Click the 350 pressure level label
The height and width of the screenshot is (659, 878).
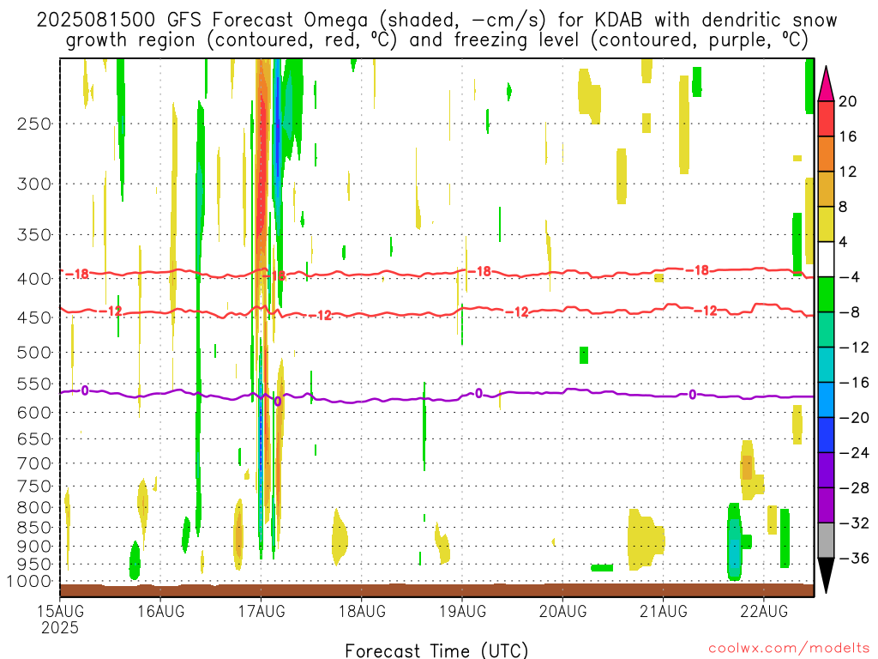tap(34, 234)
